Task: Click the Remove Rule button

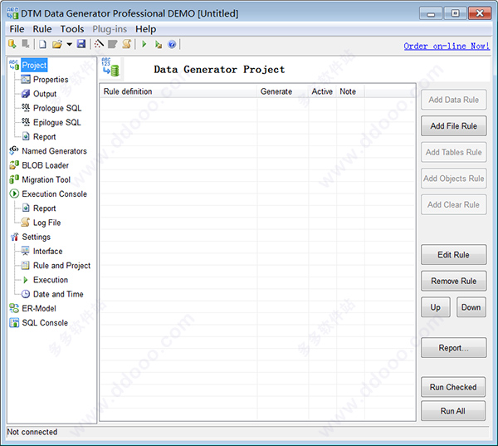Action: [453, 281]
